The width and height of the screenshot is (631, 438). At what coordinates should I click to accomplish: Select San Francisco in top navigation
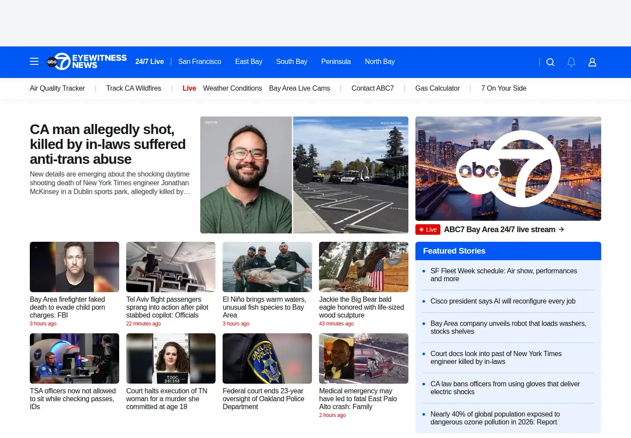tap(200, 62)
